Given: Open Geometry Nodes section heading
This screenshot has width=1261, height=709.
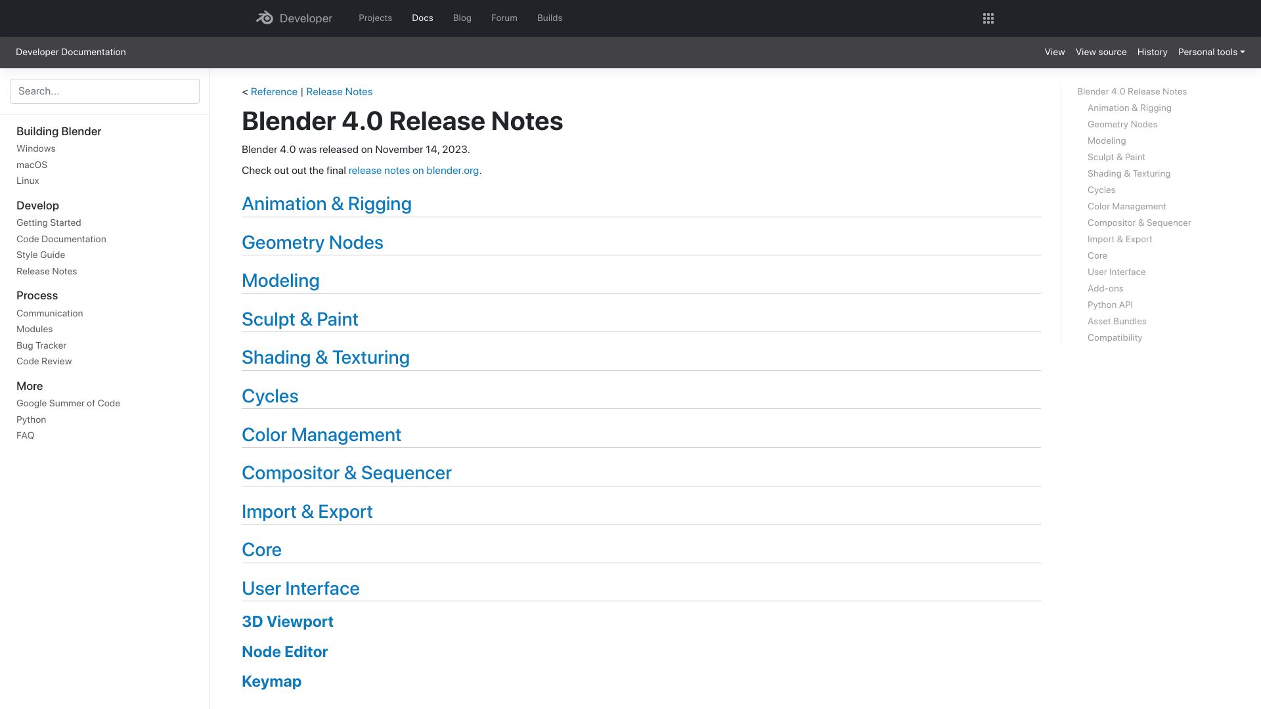Looking at the screenshot, I should 313,243.
